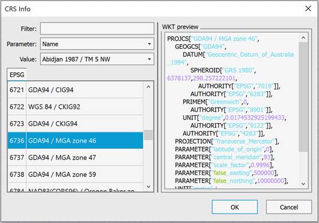This screenshot has width=319, height=223.
Task: Select the EPSG tab
Action: tap(17, 75)
